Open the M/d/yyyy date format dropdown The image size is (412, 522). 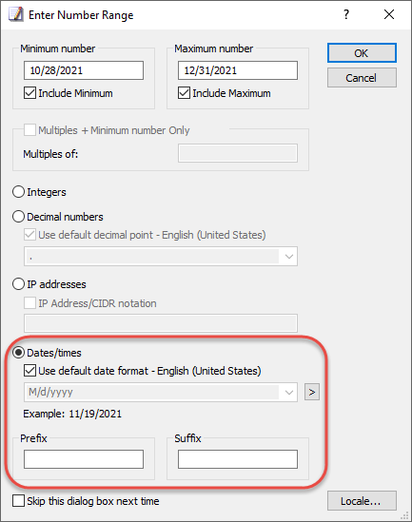[161, 392]
